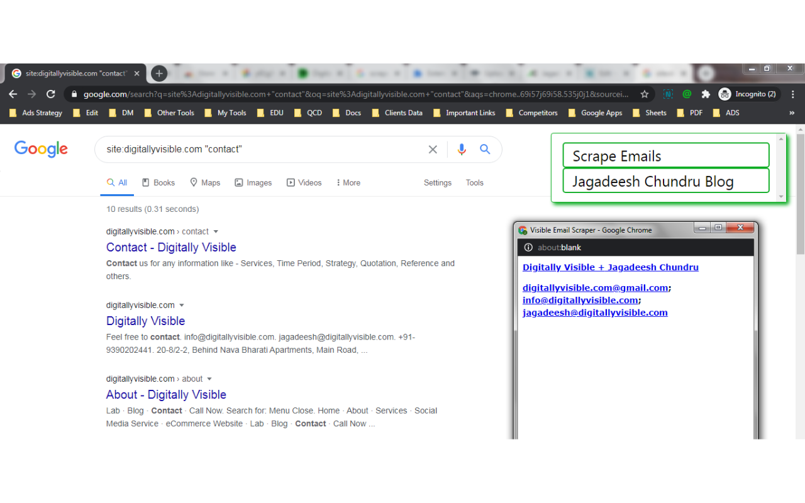Viewport: 805px width, 503px height.
Task: Open search Tools
Action: (475, 183)
